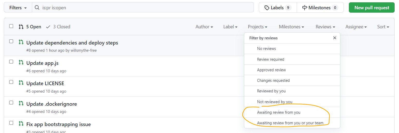This screenshot has width=399, height=133.
Task: Click the search magnifier icon
Action: coord(37,8)
